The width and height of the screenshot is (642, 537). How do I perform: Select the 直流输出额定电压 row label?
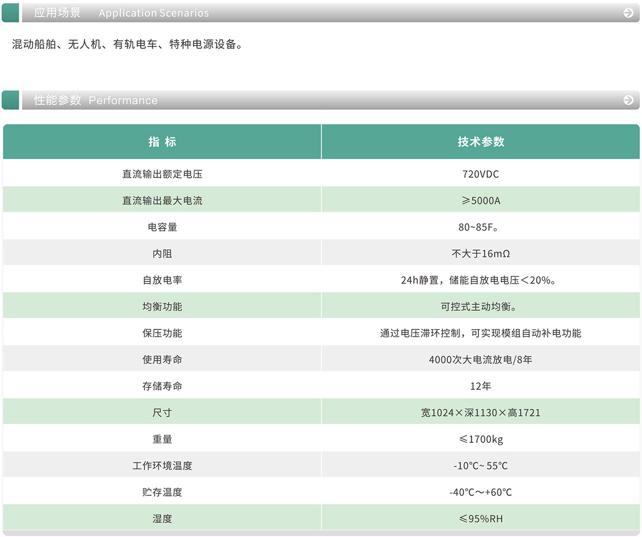point(162,174)
